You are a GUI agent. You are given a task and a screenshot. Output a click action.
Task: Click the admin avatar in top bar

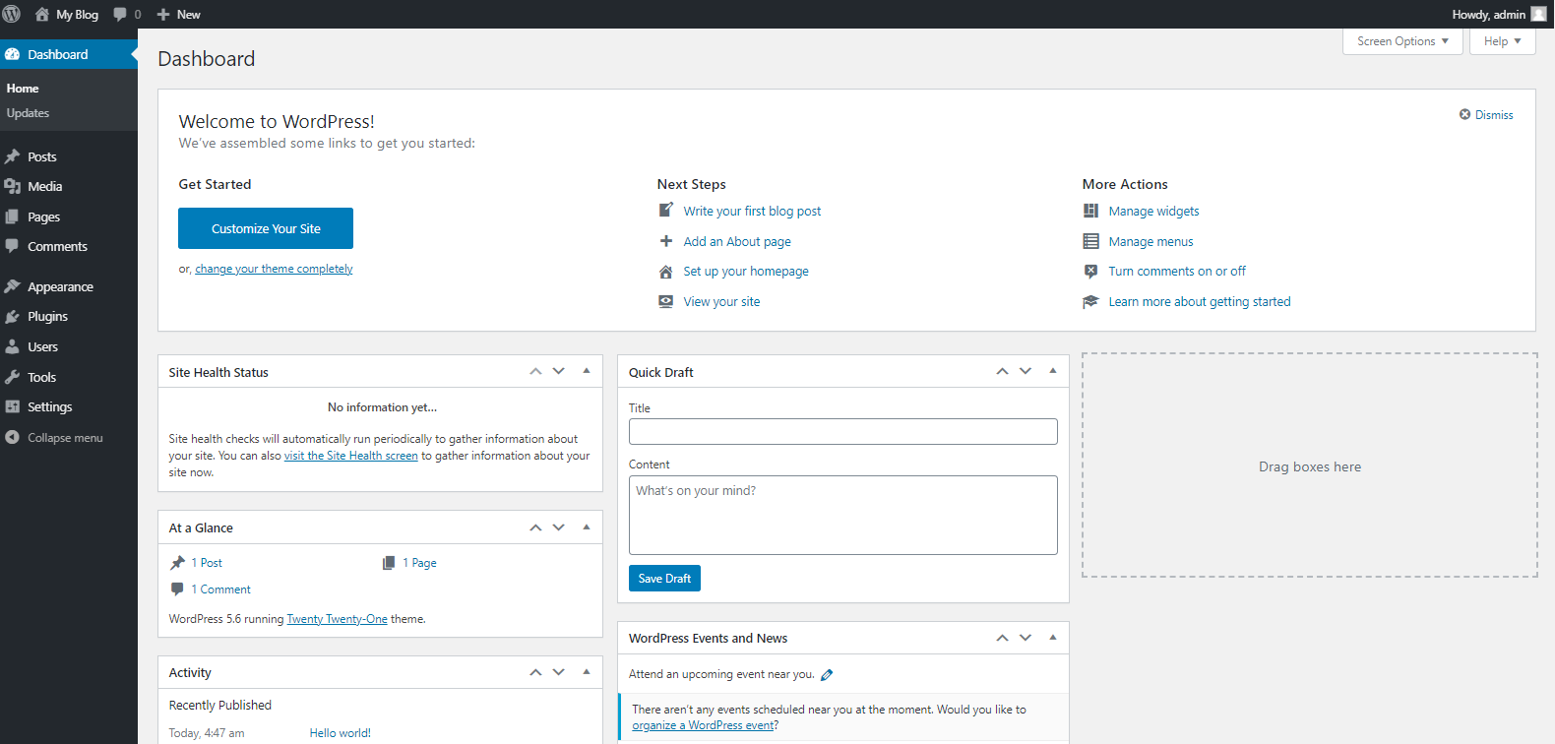(x=1538, y=14)
